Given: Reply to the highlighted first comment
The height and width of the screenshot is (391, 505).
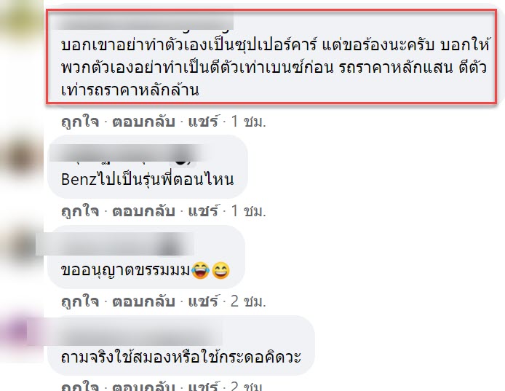Looking at the screenshot, I should (143, 122).
